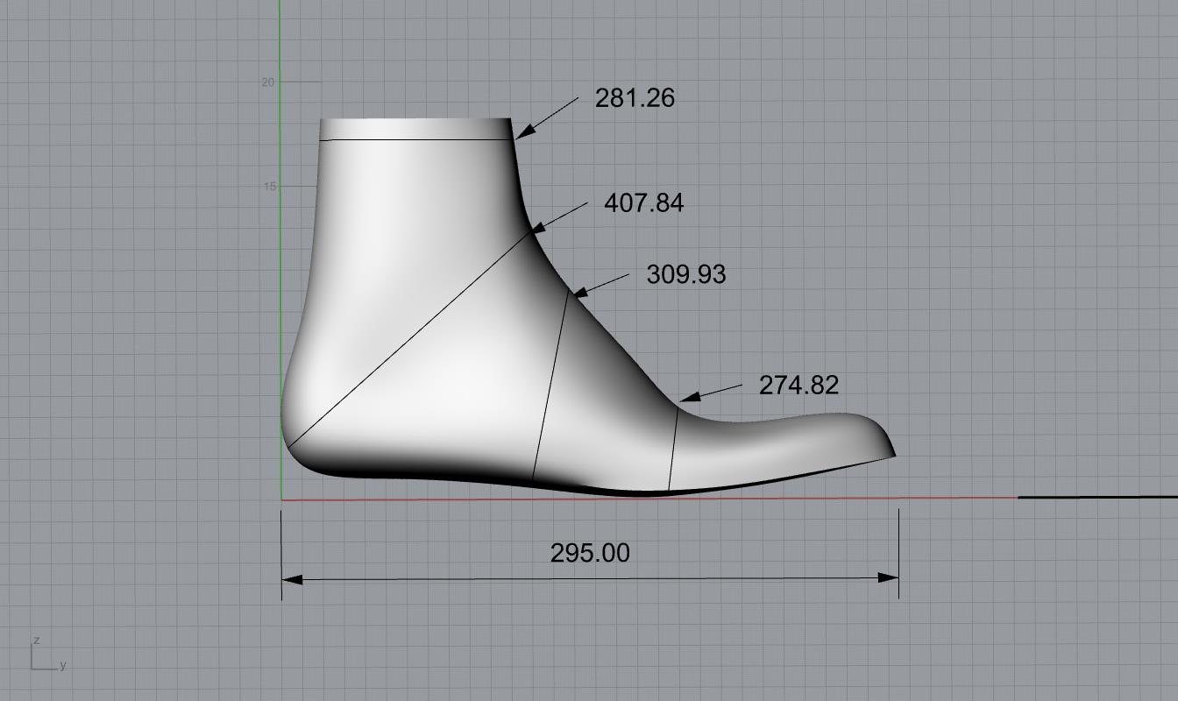
Task: Select the diagonal heel-to-instep girth curve
Action: 412,339
